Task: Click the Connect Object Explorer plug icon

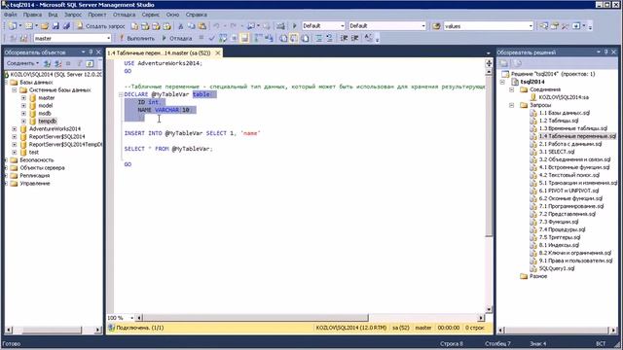Action: coord(47,63)
